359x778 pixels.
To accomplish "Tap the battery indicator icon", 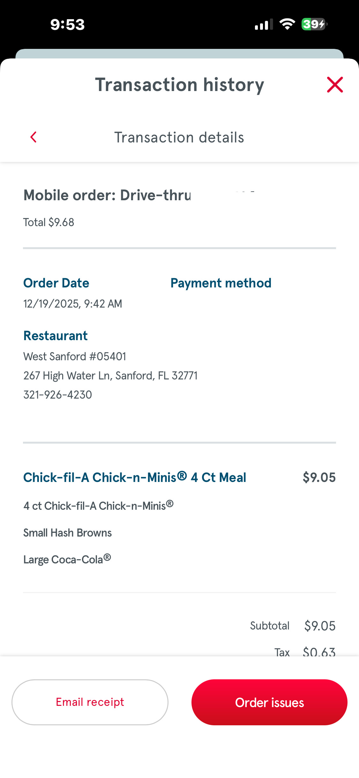I will click(x=314, y=24).
